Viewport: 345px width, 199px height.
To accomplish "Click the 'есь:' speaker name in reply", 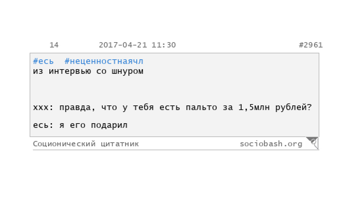I will (x=43, y=126).
